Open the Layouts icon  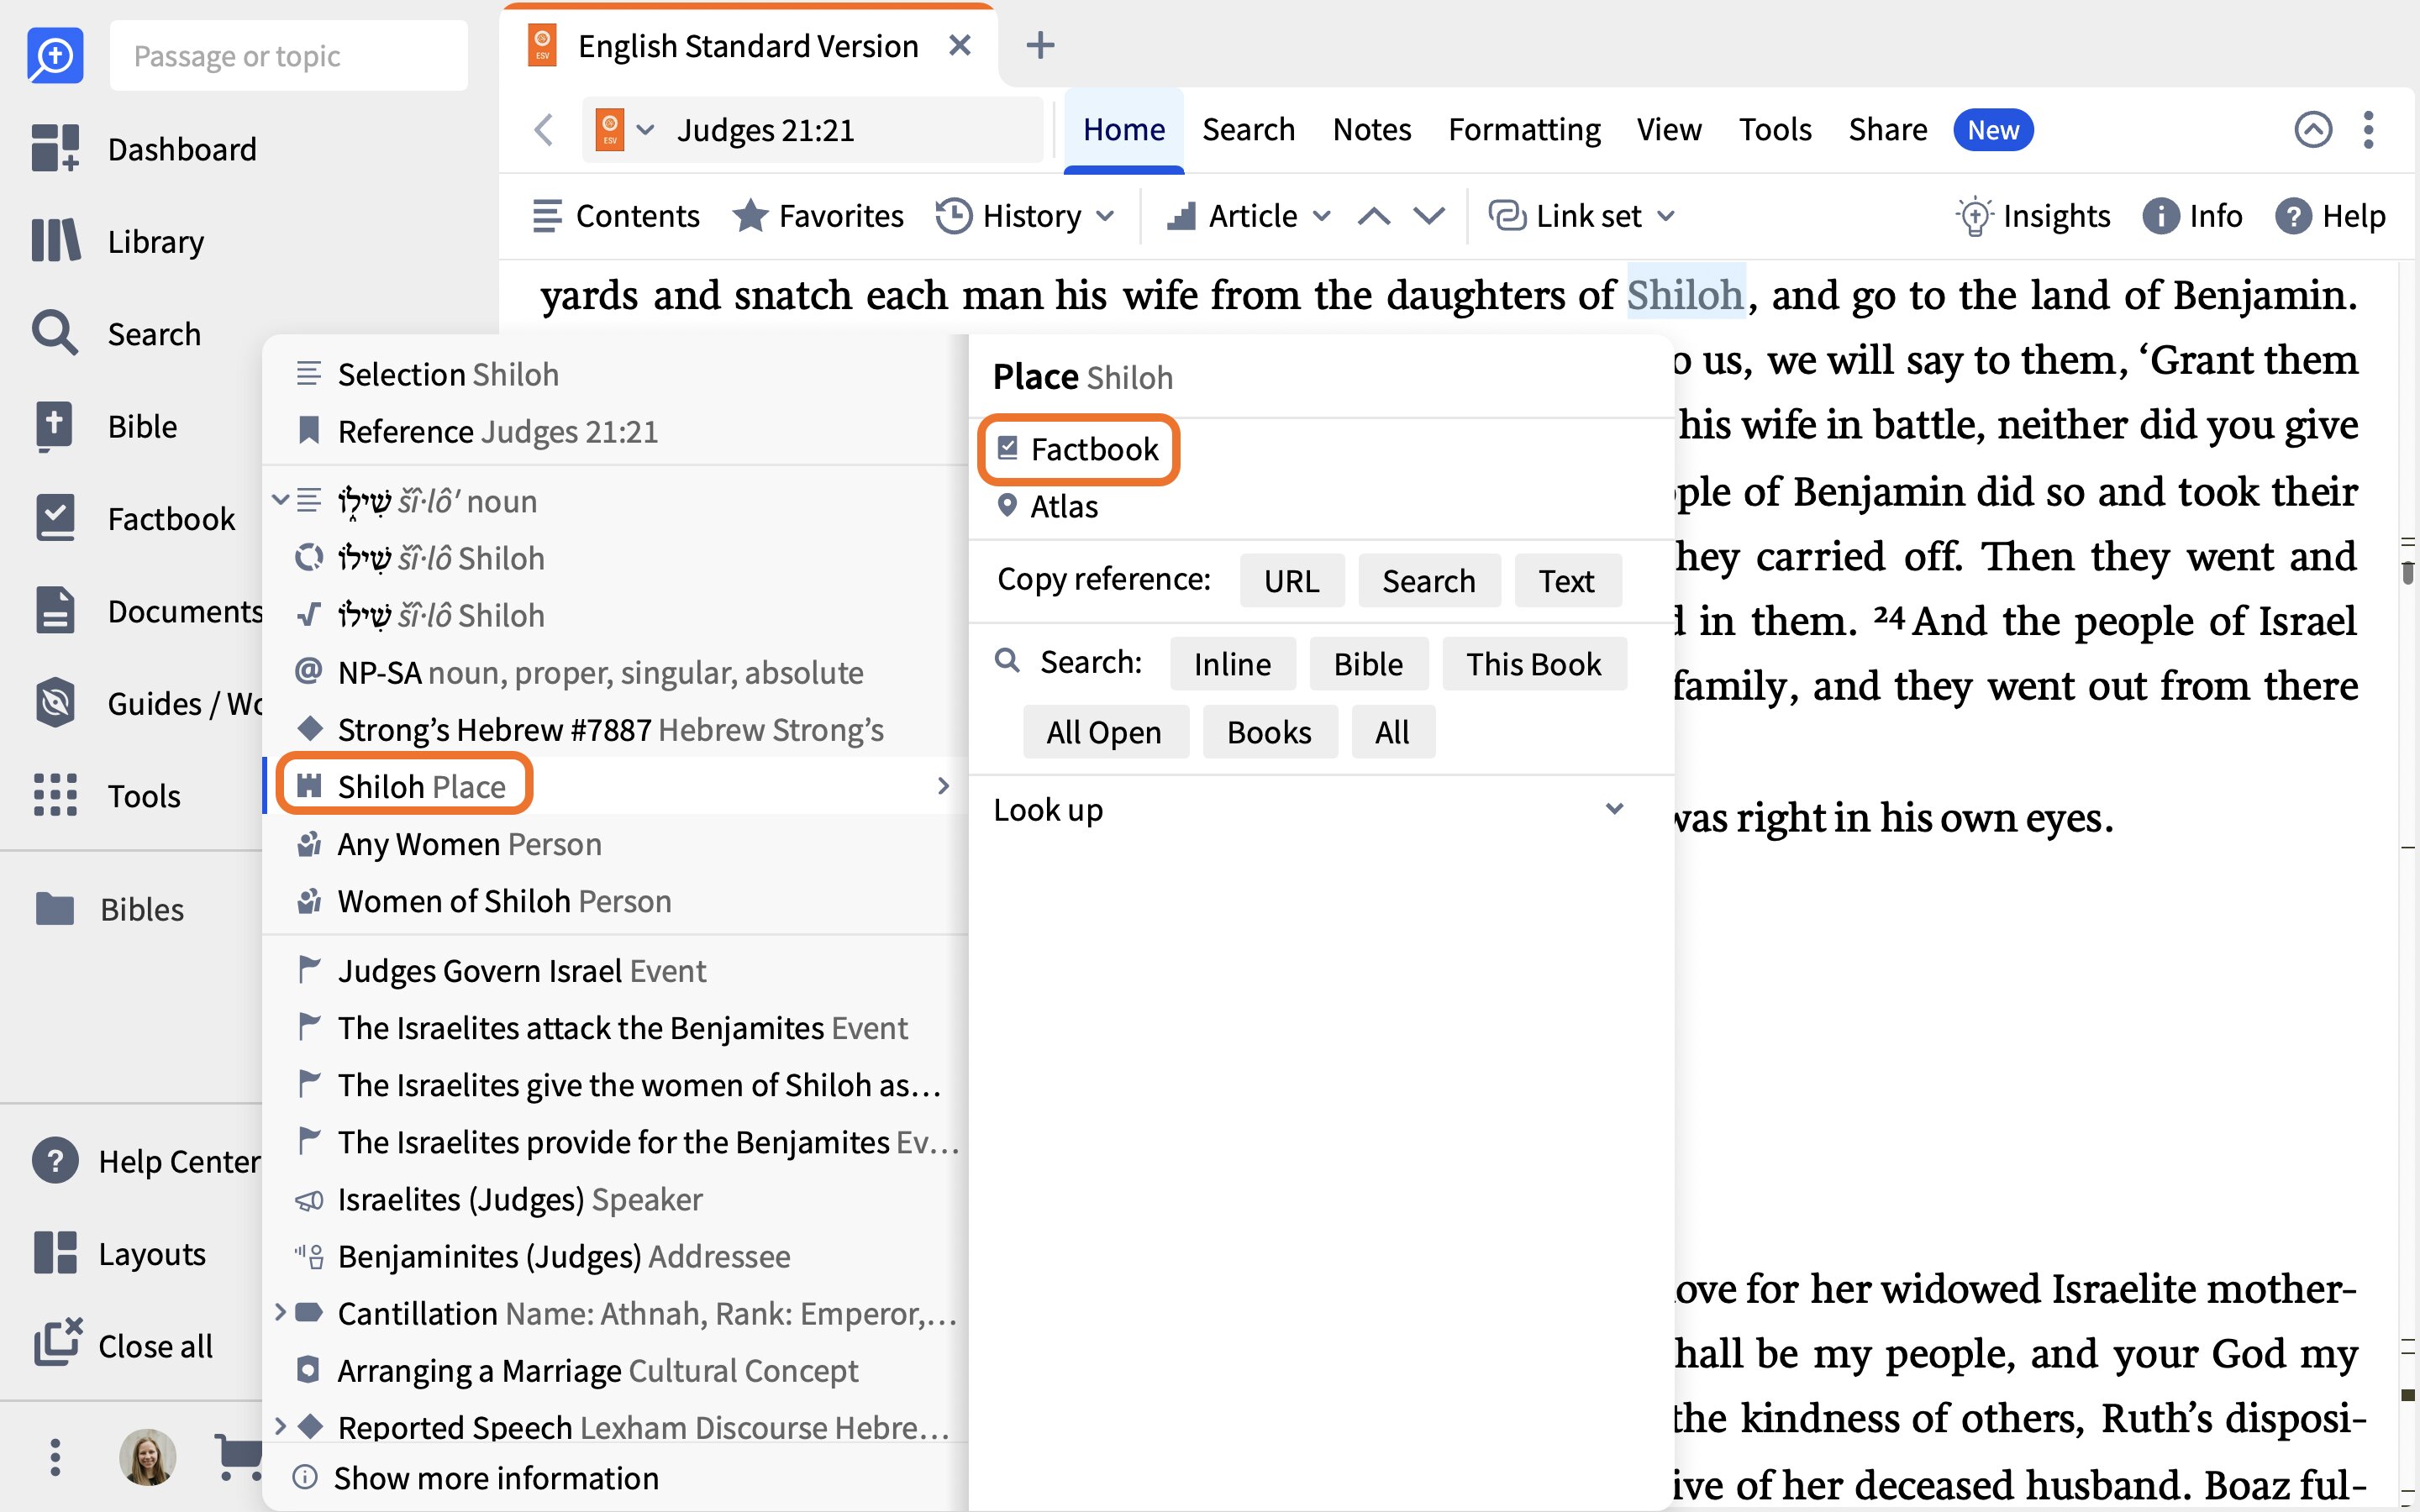point(55,1253)
